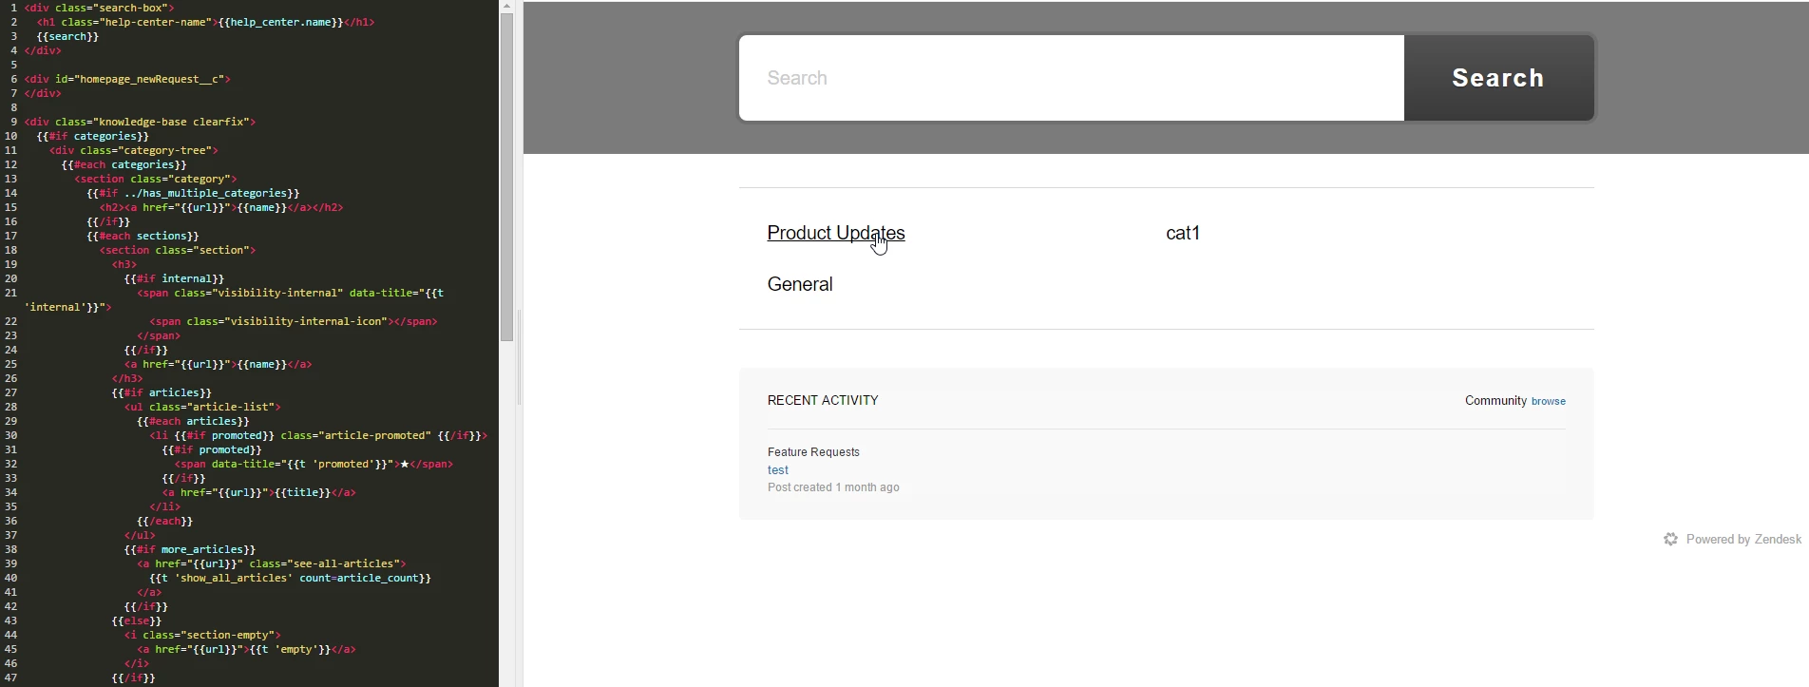Click the editor panel splitter handle

tap(519, 357)
